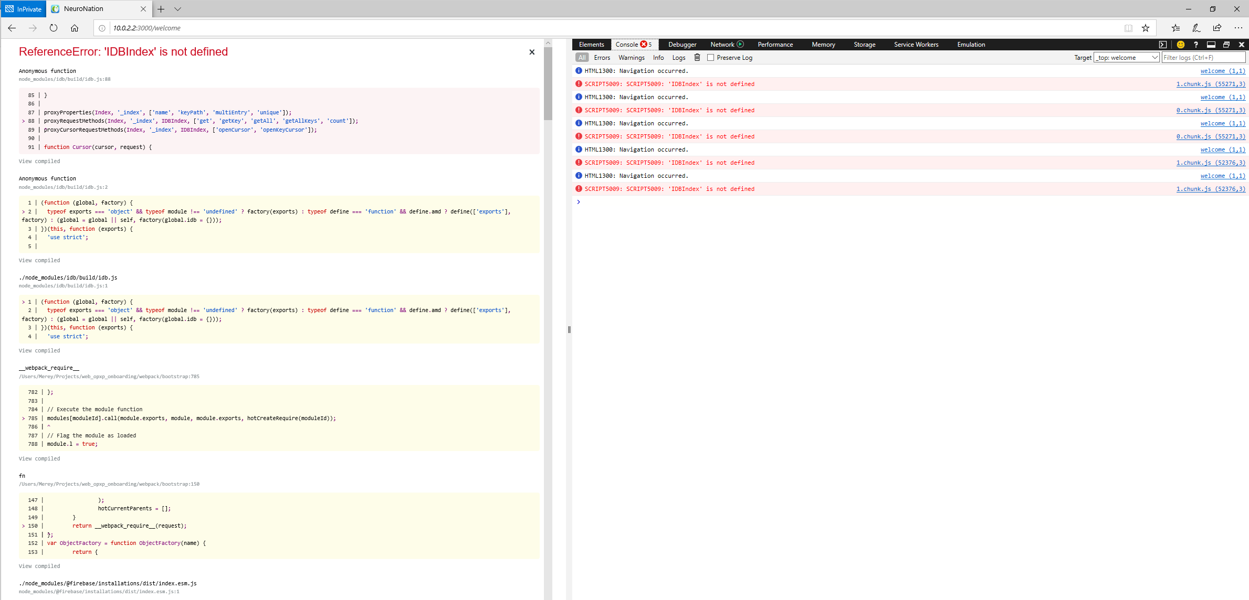Go back to the previous page
The image size is (1249, 600).
point(12,28)
